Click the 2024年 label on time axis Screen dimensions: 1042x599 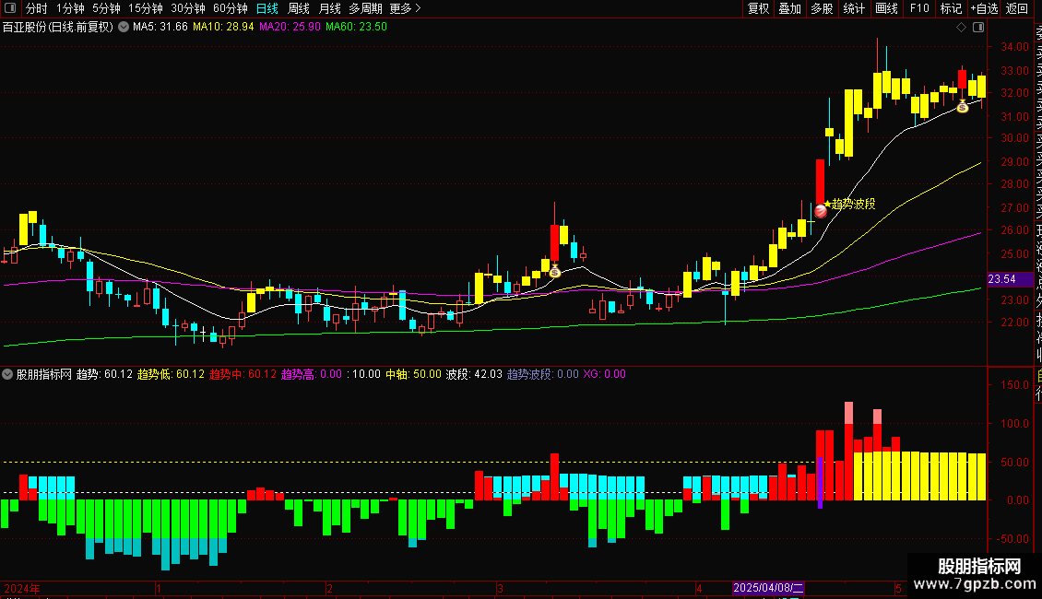(x=22, y=588)
